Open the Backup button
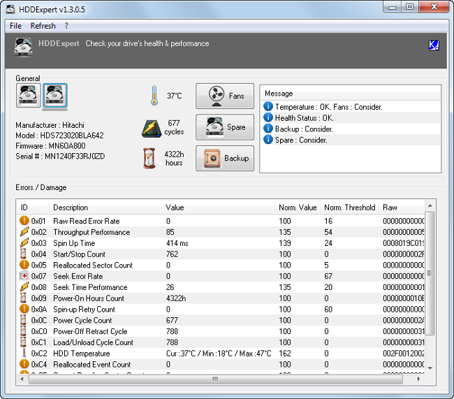The image size is (454, 399). pyautogui.click(x=225, y=158)
